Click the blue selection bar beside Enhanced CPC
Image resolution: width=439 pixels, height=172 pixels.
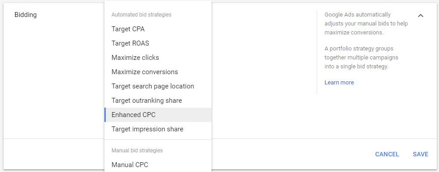[105, 115]
